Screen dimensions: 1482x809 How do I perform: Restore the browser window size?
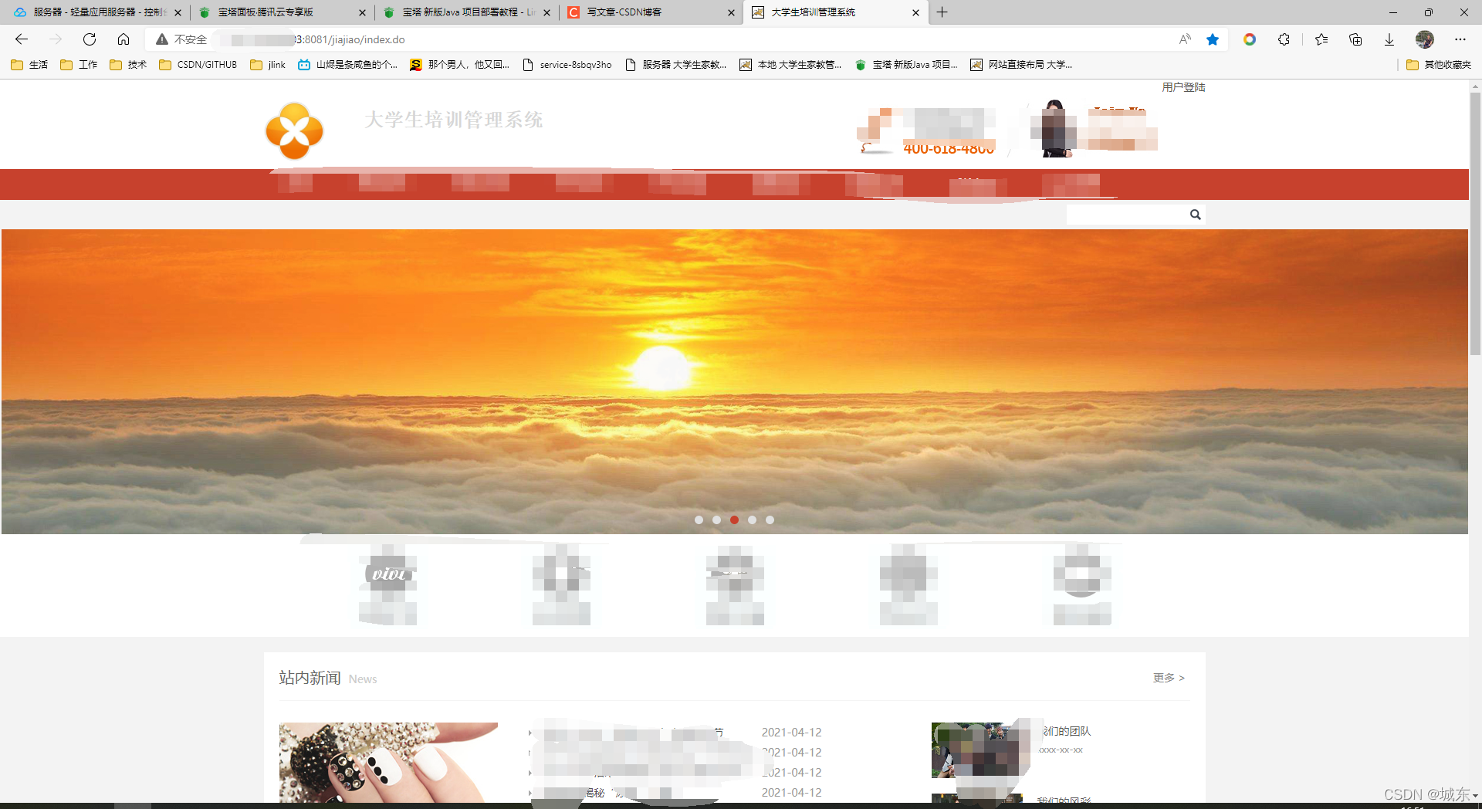[1428, 12]
